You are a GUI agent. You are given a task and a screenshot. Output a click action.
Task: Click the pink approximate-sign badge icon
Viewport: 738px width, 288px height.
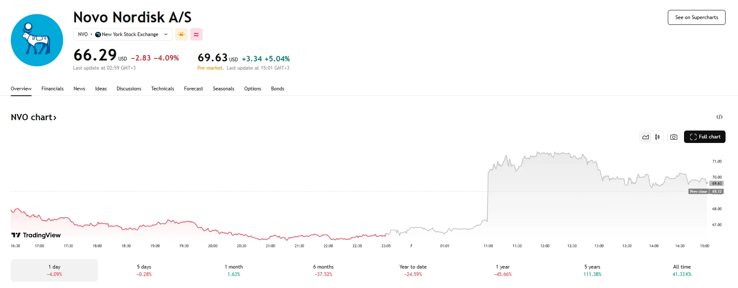click(x=196, y=34)
